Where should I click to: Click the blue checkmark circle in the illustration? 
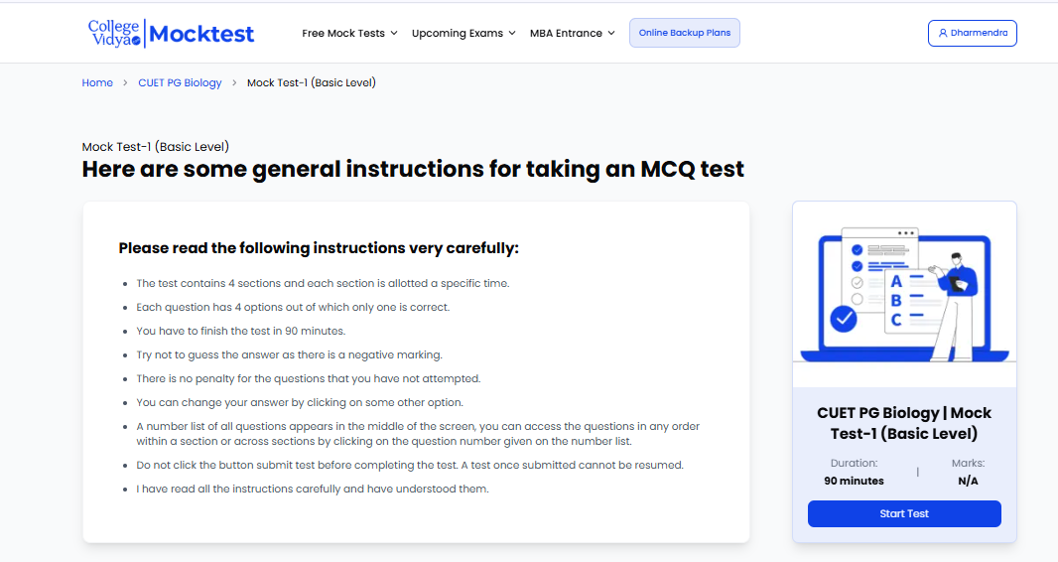point(844,319)
